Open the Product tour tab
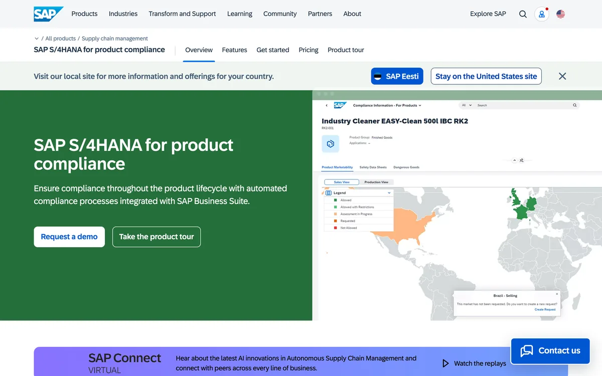This screenshot has height=376, width=602. pyautogui.click(x=346, y=50)
